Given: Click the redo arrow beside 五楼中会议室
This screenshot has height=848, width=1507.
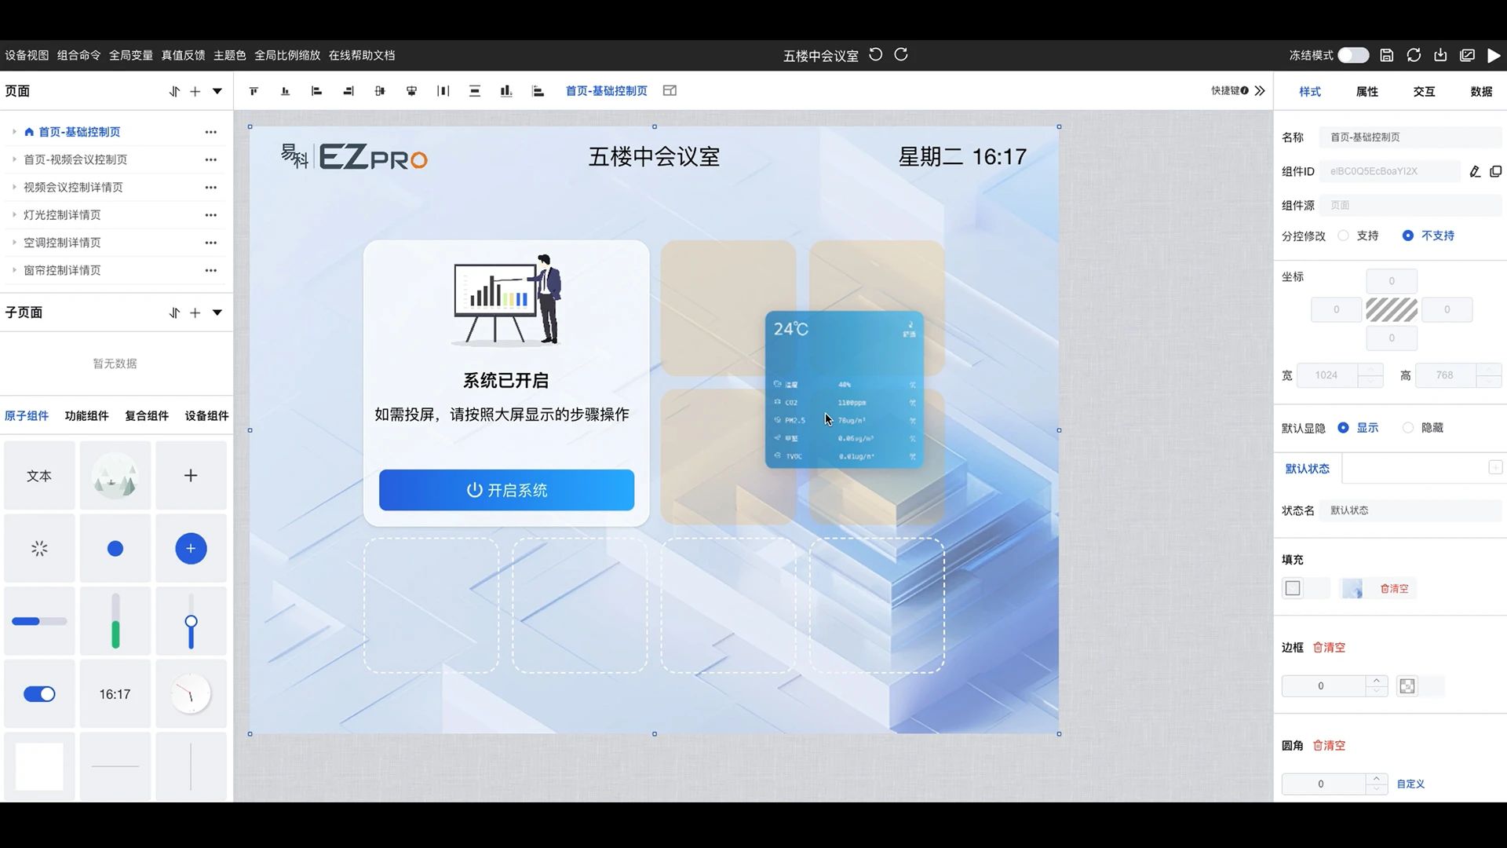Looking at the screenshot, I should click(901, 54).
